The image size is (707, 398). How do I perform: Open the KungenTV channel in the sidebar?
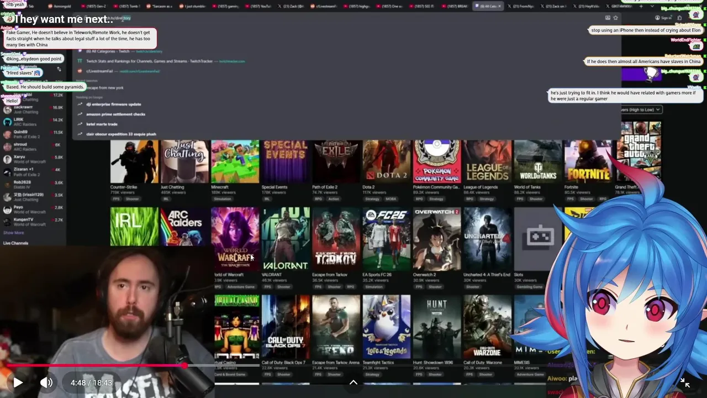(x=33, y=222)
